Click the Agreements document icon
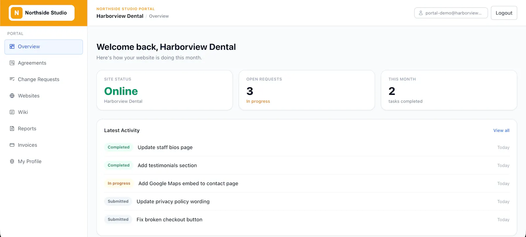 (x=12, y=63)
